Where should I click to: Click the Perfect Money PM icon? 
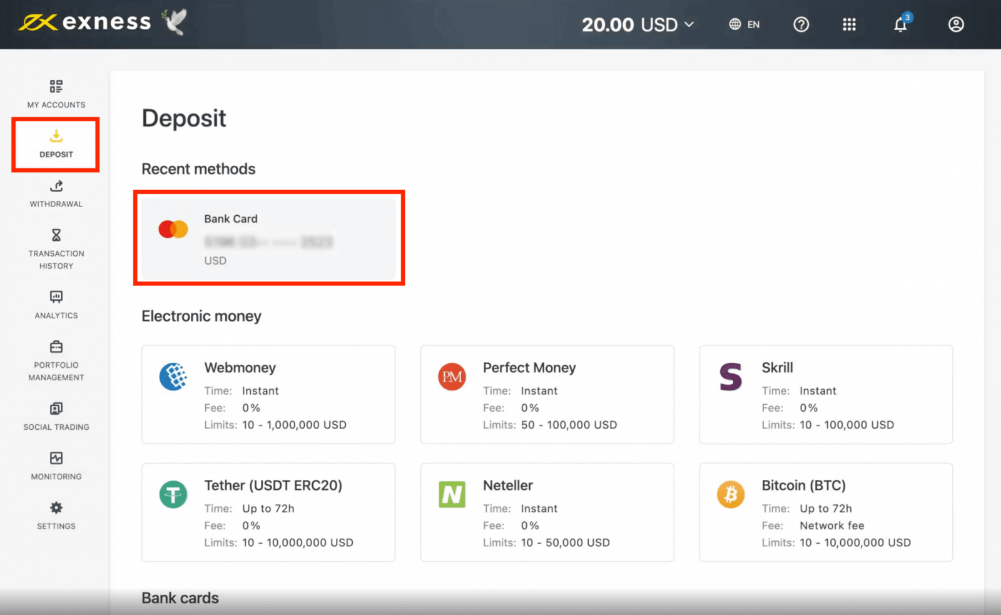point(452,377)
